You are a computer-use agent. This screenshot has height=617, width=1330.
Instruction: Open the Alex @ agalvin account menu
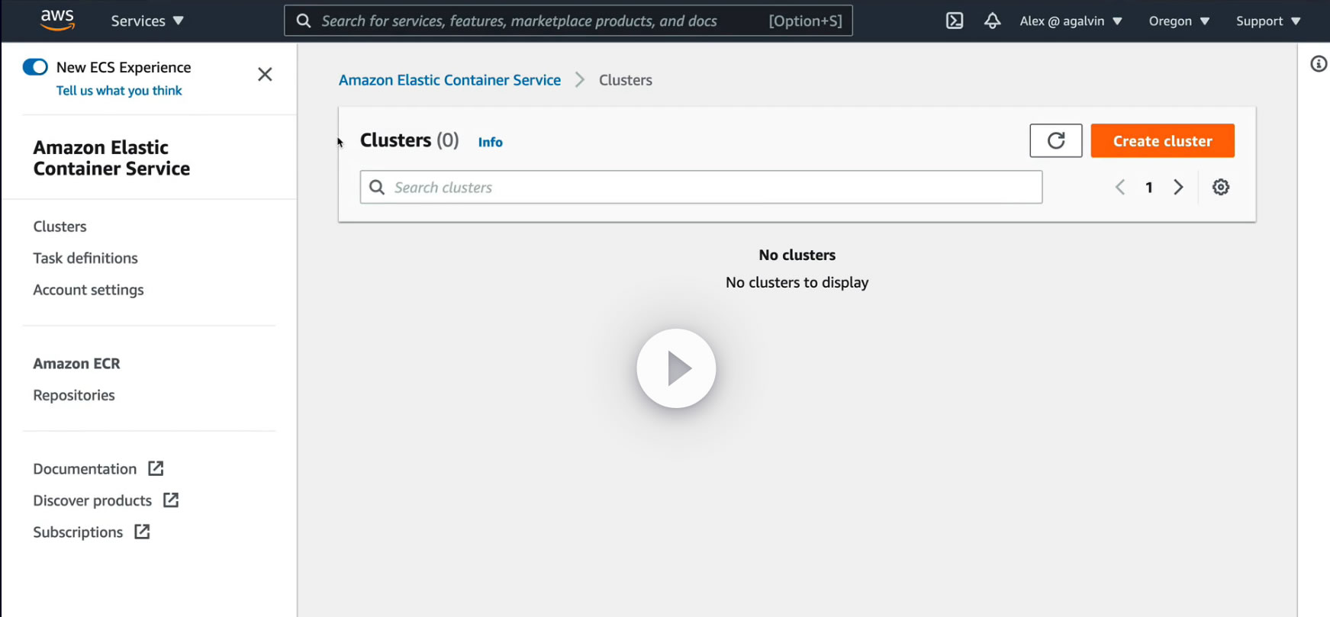pos(1071,21)
